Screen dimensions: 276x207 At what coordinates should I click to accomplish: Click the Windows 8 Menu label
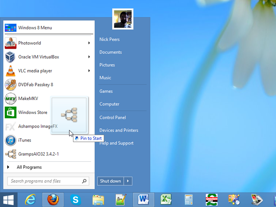pyautogui.click(x=35, y=28)
